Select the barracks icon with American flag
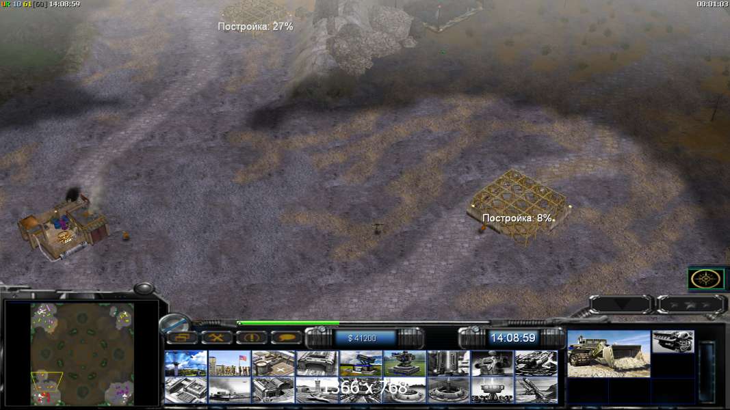The width and height of the screenshot is (730, 410). click(x=229, y=364)
